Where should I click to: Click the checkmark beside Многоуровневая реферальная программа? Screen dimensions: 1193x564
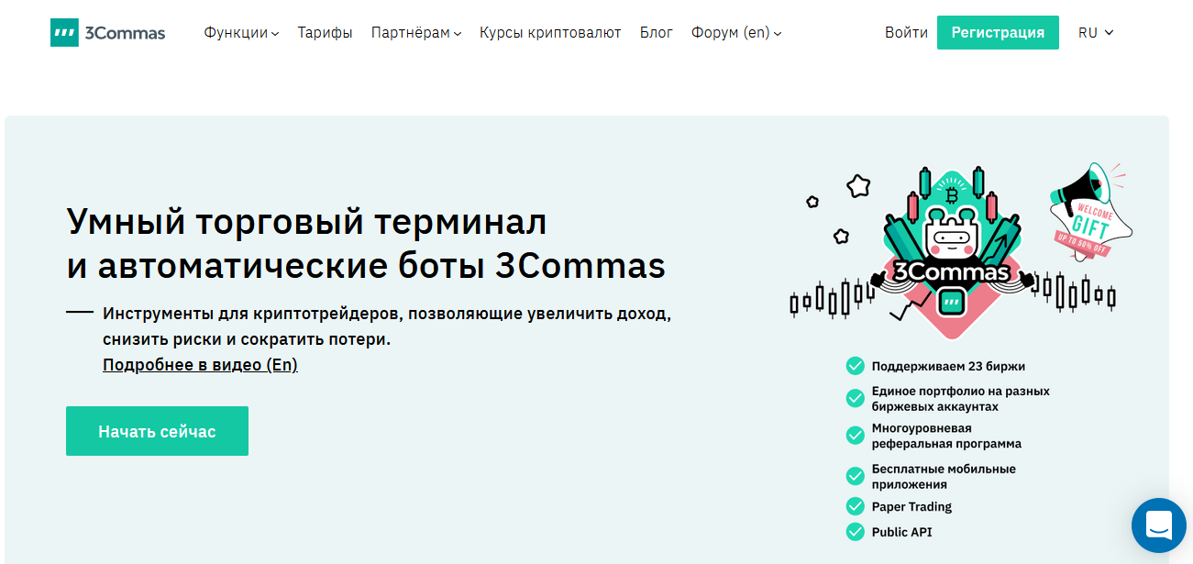coord(855,436)
